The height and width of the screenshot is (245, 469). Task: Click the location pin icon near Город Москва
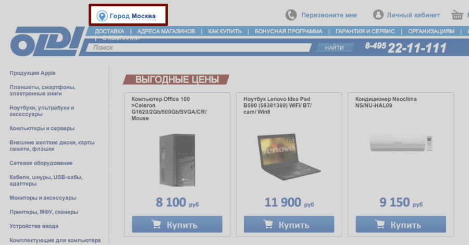pyautogui.click(x=102, y=16)
